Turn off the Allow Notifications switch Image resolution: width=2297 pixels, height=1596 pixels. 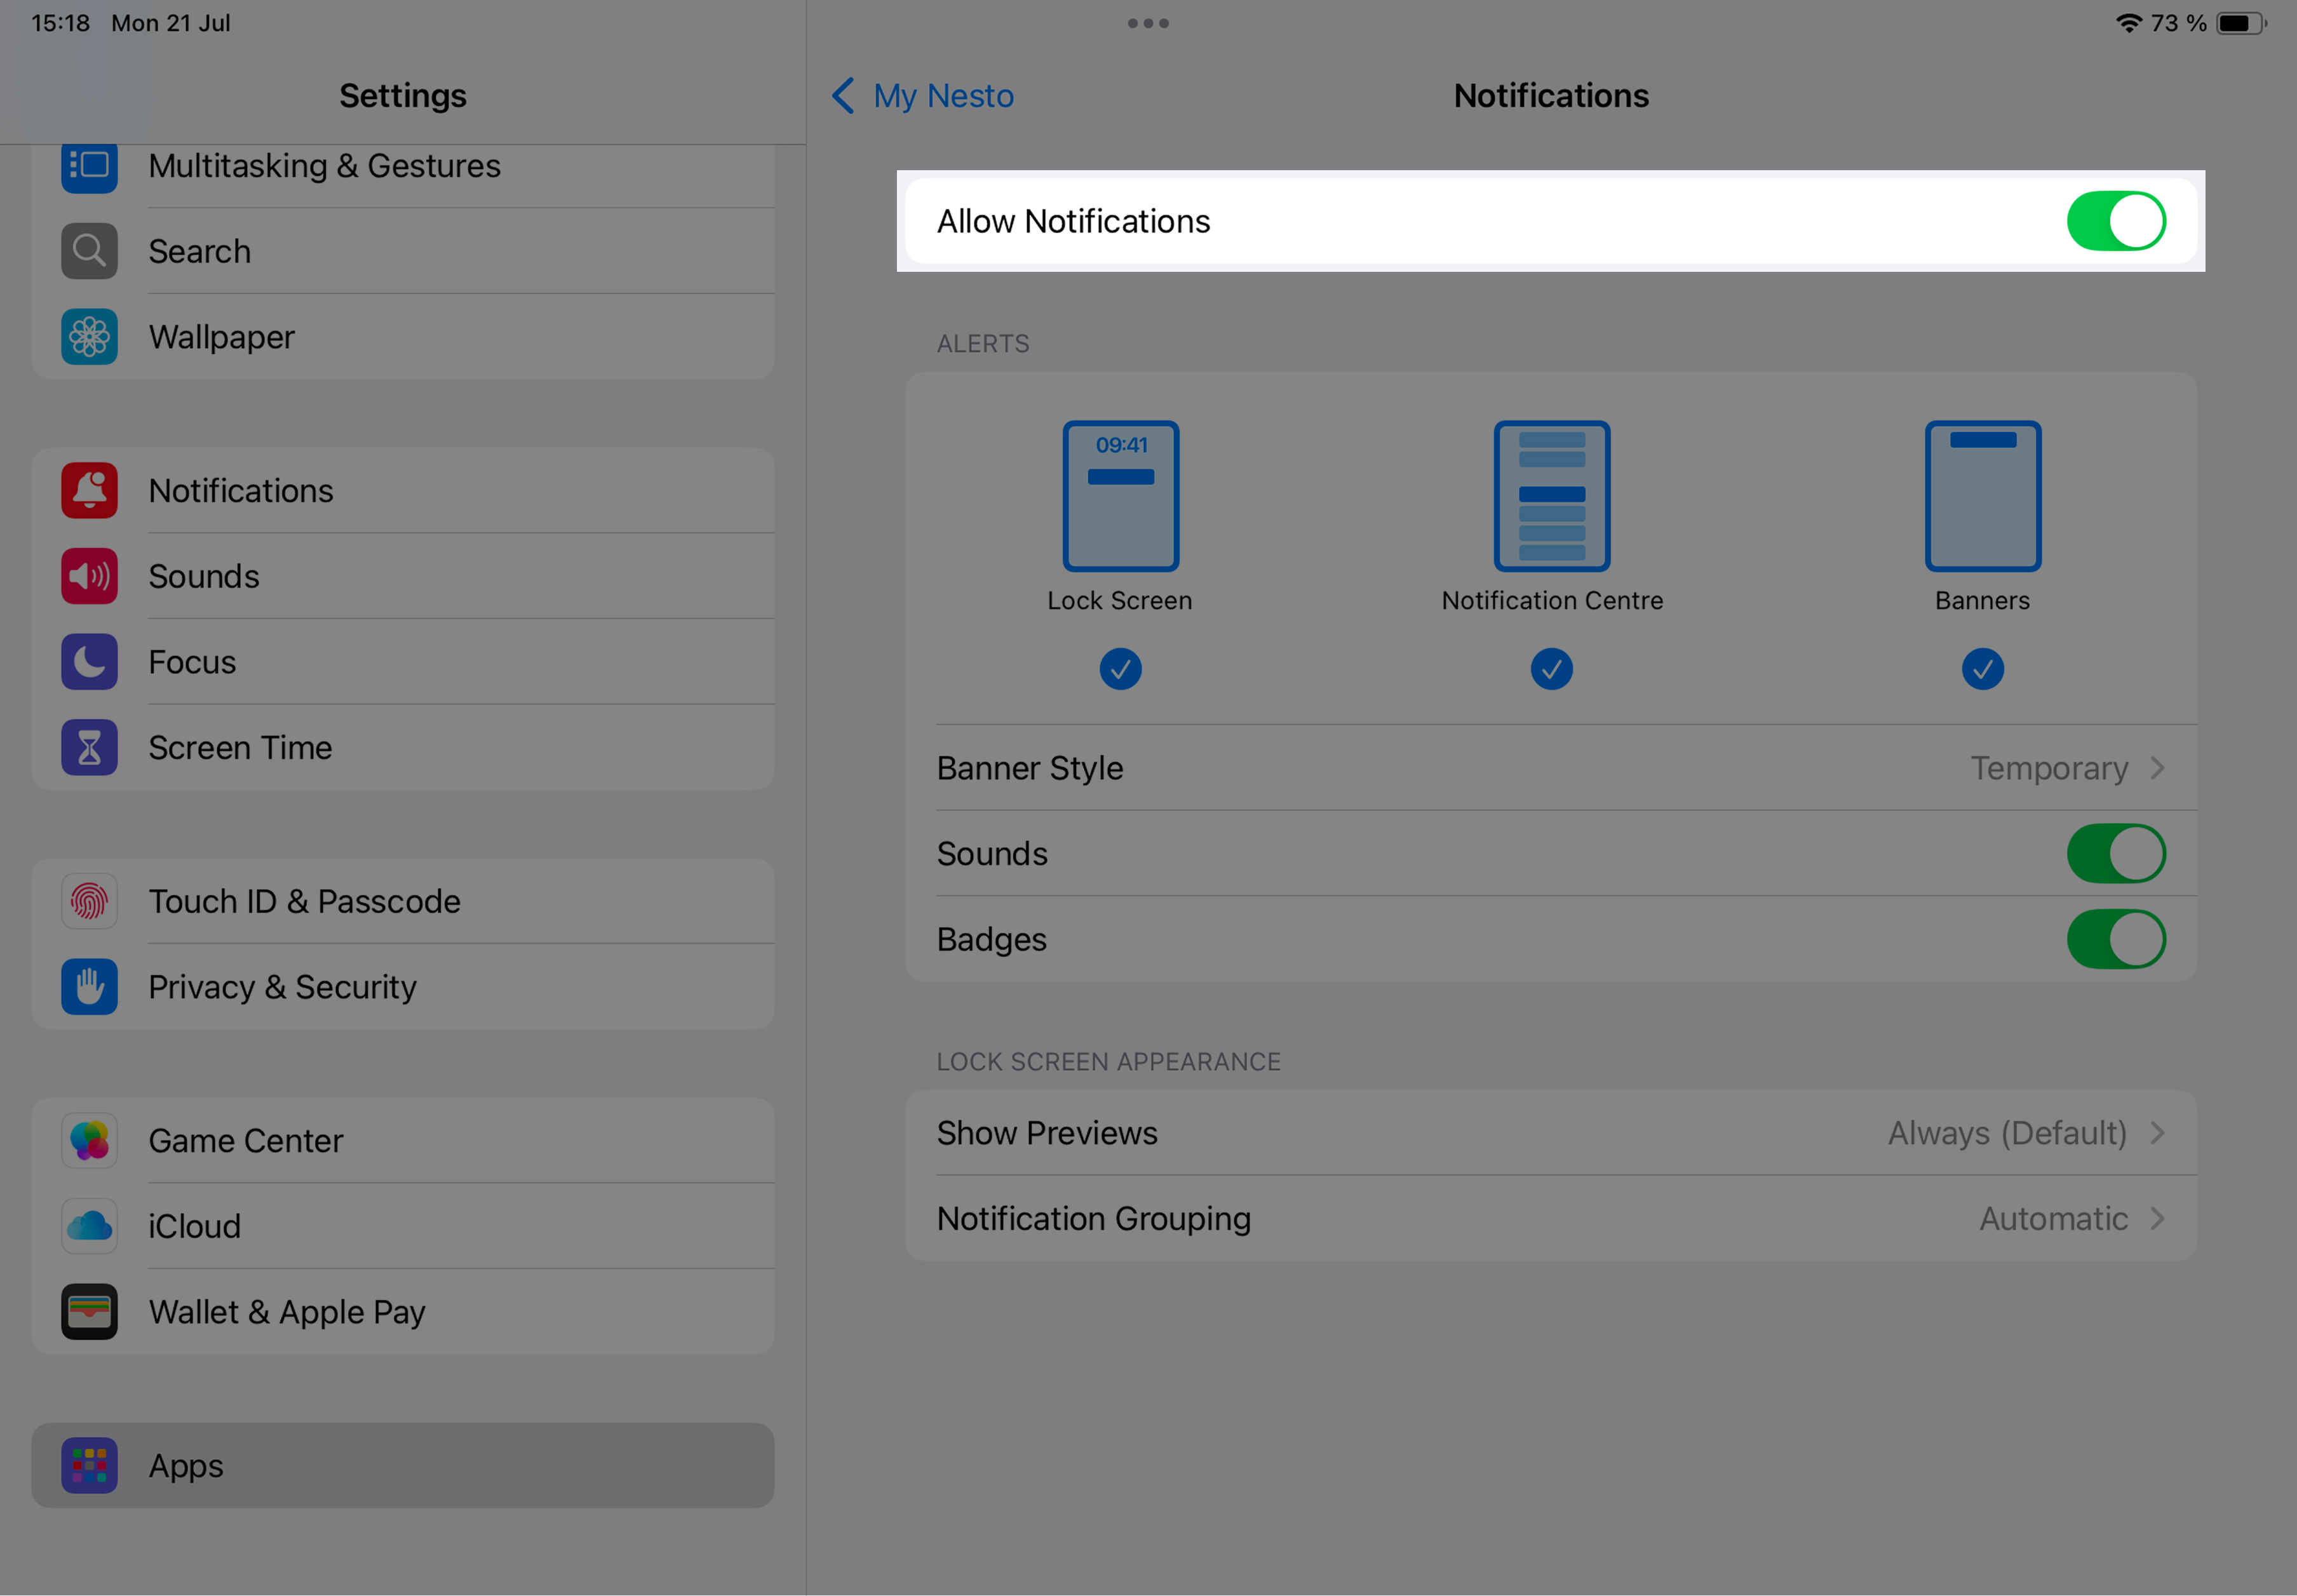coord(2115,221)
